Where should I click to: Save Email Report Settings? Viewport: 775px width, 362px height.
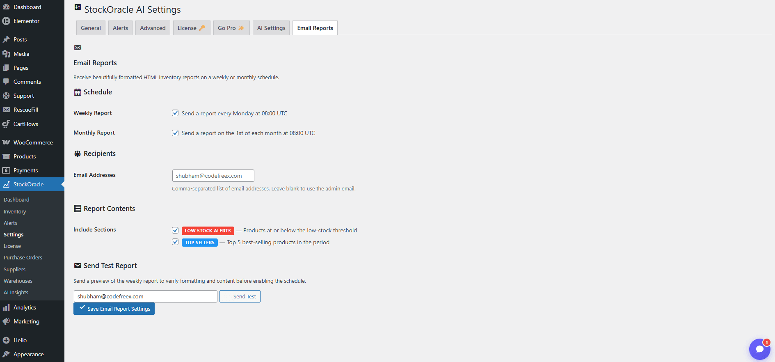(114, 309)
